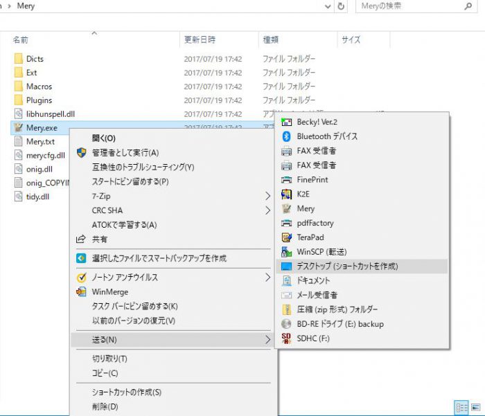Choose 切り取り(T) from context menu
485x416 pixels.
click(173, 359)
